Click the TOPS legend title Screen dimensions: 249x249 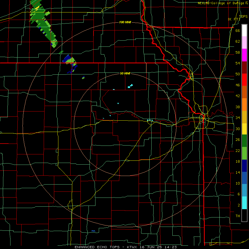pyautogui.click(x=243, y=17)
